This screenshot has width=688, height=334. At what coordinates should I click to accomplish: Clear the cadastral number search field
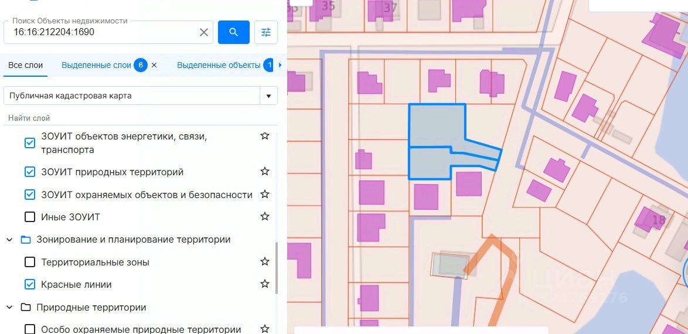[203, 32]
